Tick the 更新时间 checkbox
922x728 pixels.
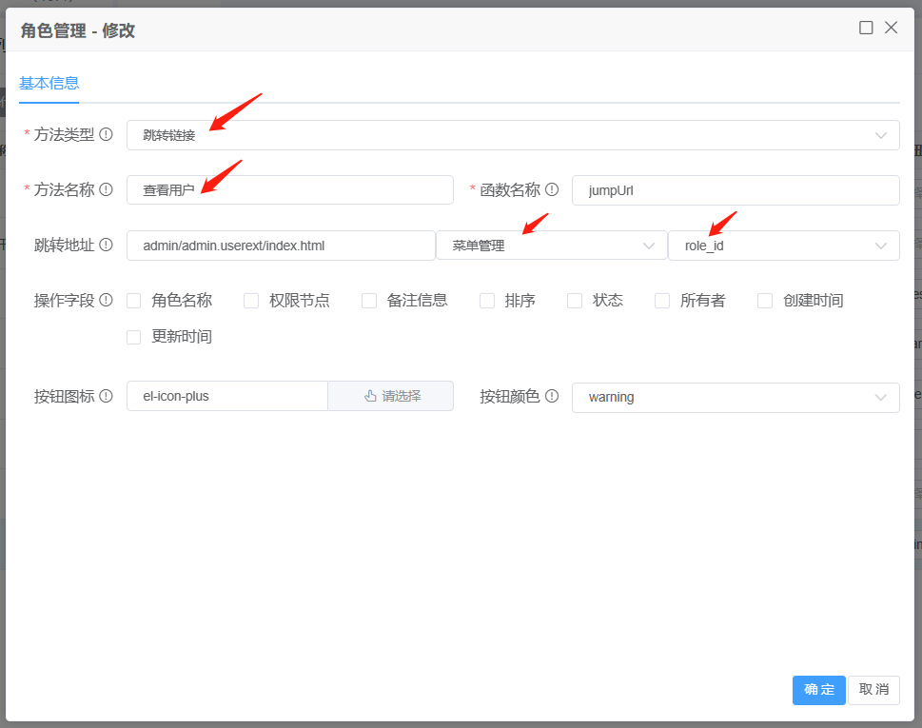click(134, 337)
